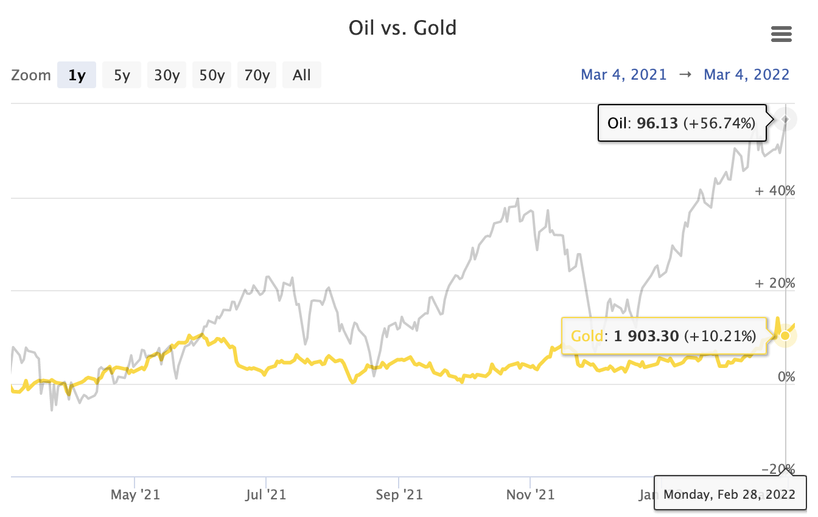Set zoom range to 30y
The image size is (818, 517).
point(167,75)
